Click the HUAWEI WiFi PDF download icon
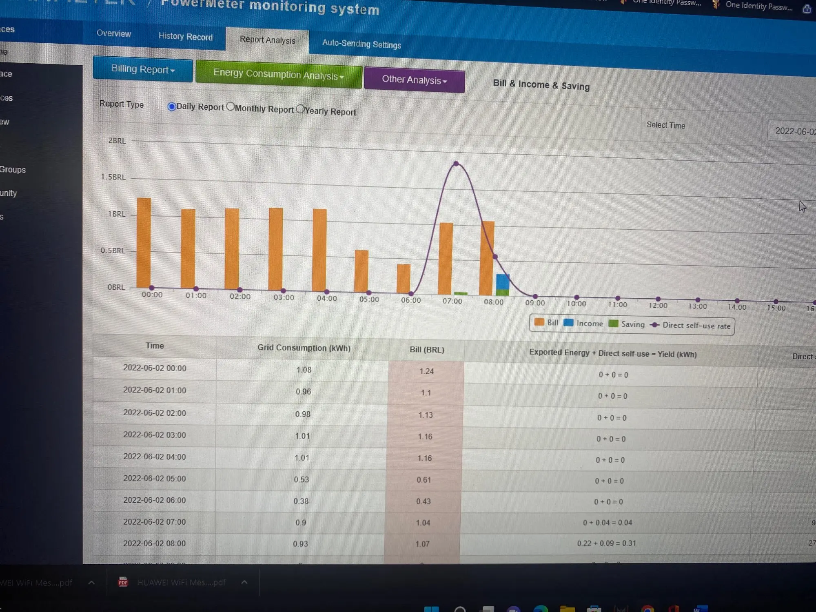This screenshot has width=816, height=612. [x=123, y=582]
